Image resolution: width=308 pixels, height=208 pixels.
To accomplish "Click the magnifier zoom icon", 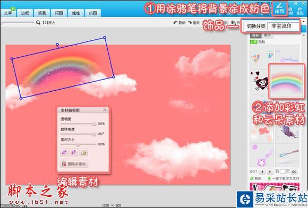I will coord(38,23).
